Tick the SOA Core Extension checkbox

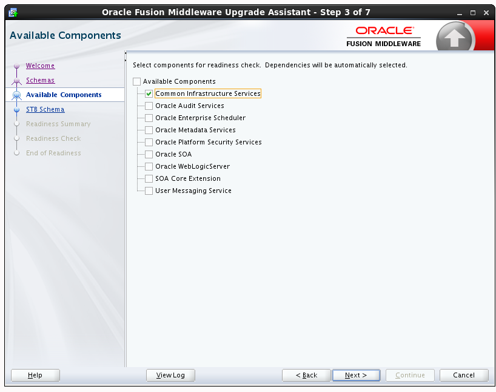coord(149,178)
